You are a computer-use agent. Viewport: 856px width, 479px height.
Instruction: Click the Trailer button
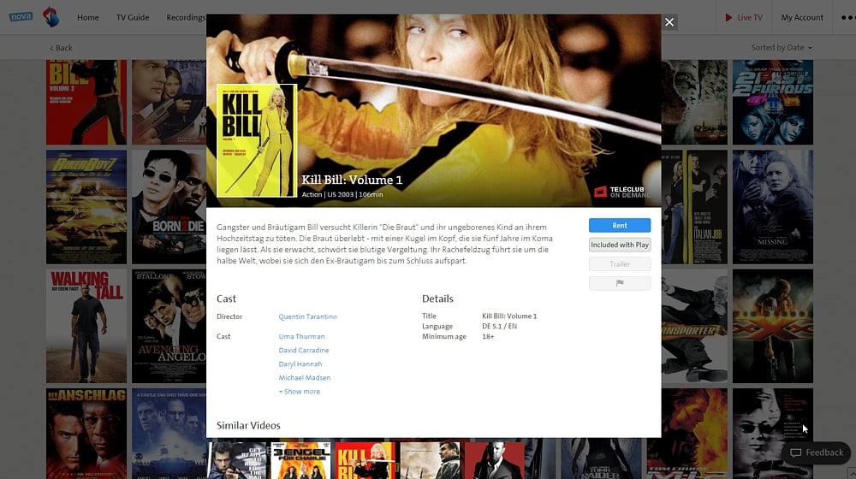click(620, 264)
